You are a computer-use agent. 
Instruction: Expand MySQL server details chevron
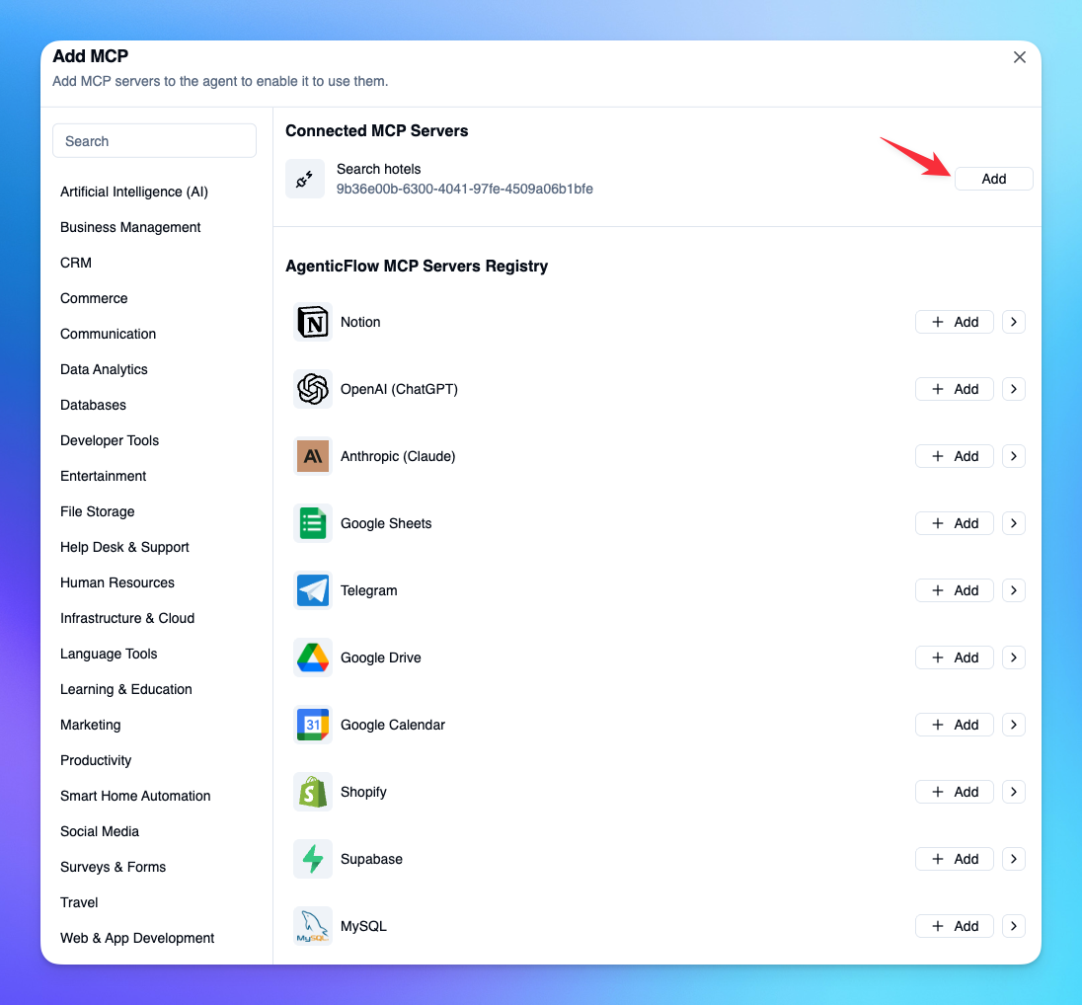pos(1014,926)
